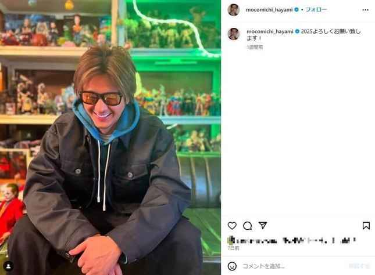Click the フォロー follow button
The image size is (375, 275).
coord(316,10)
